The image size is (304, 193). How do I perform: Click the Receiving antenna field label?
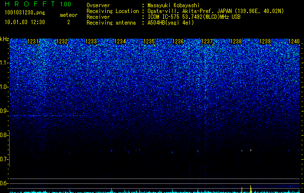[111, 23]
